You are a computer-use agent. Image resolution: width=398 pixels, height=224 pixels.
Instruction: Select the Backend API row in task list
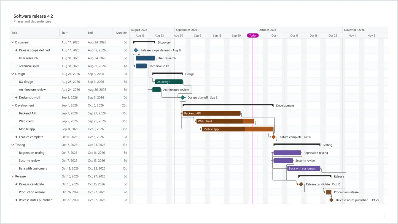point(69,113)
